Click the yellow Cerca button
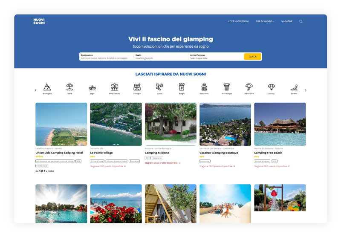341x237 pixels. tap(252, 57)
